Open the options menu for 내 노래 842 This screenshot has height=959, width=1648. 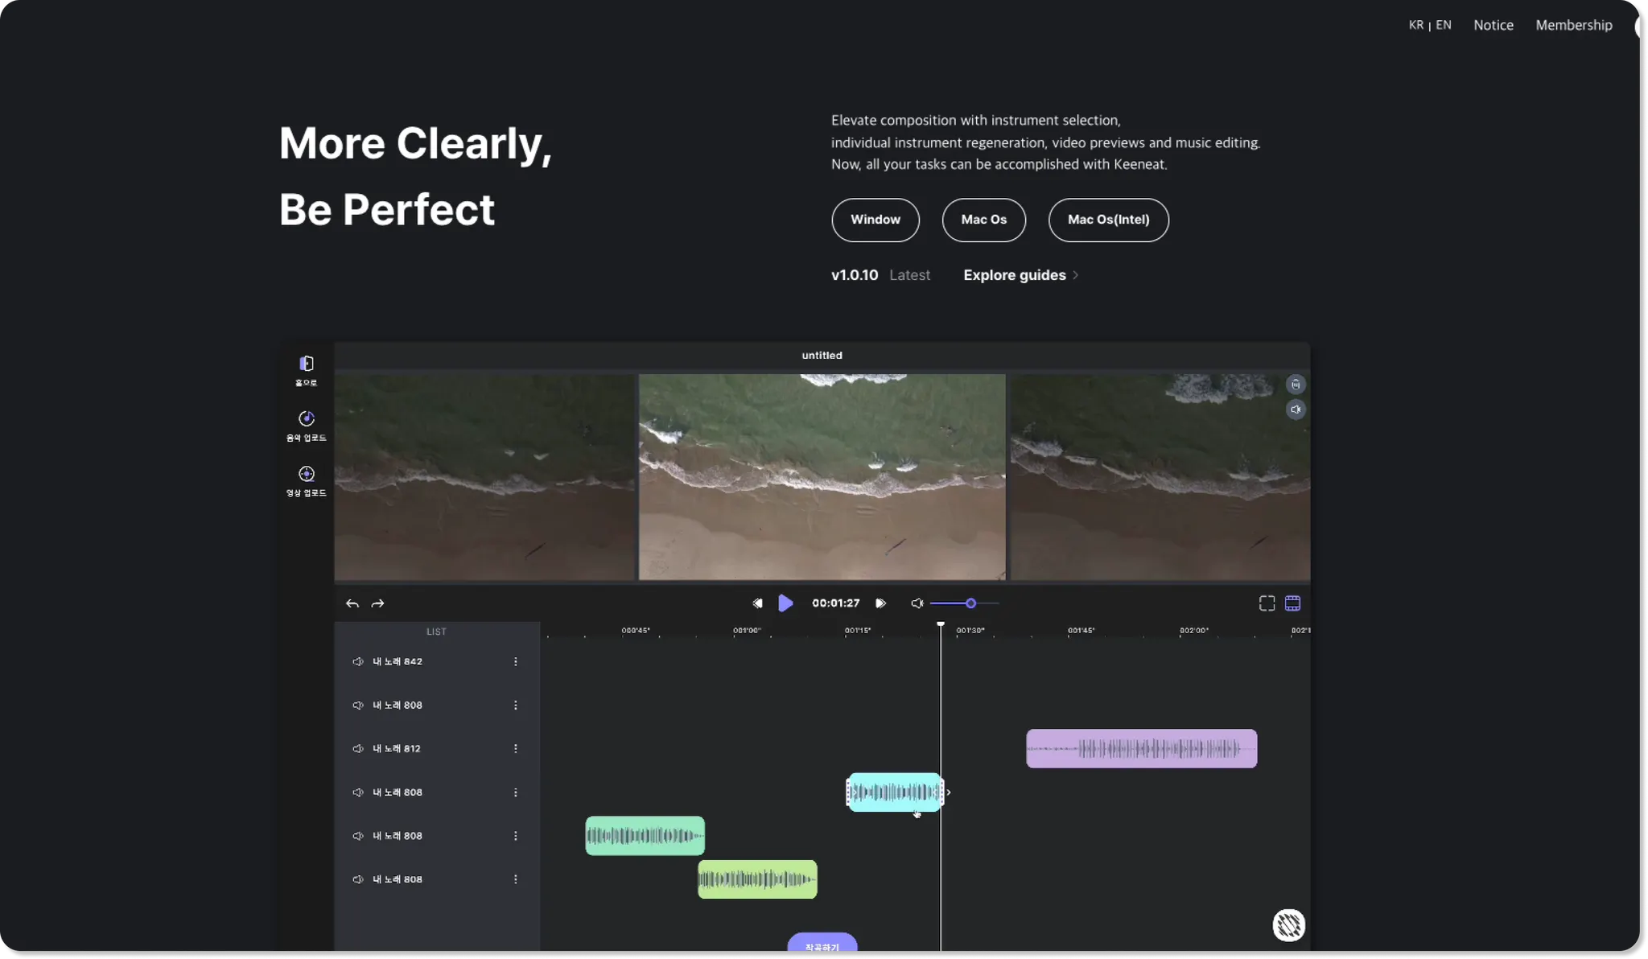pos(516,661)
